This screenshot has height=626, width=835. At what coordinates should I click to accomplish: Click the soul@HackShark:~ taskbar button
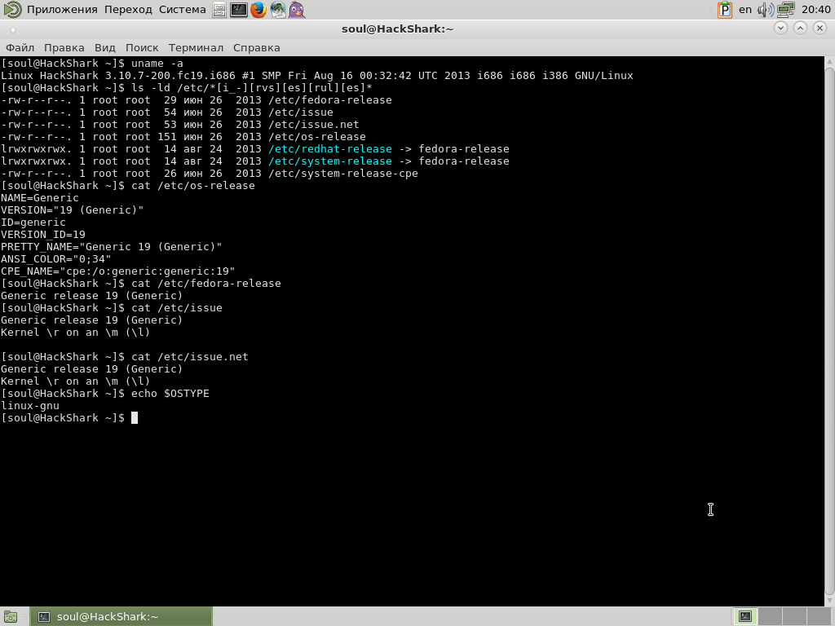121,617
